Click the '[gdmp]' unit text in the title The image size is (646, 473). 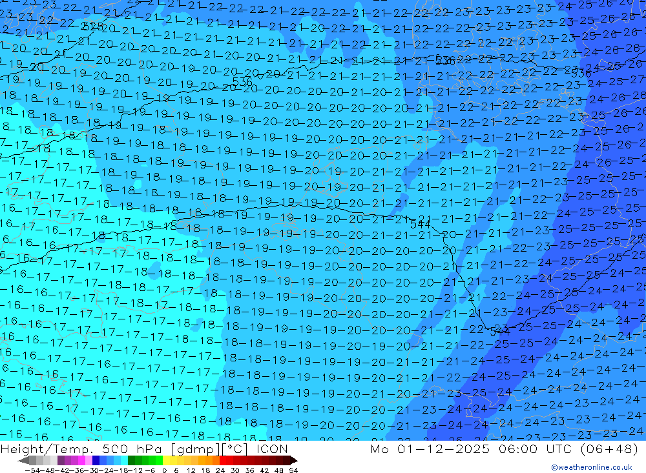[x=196, y=448]
